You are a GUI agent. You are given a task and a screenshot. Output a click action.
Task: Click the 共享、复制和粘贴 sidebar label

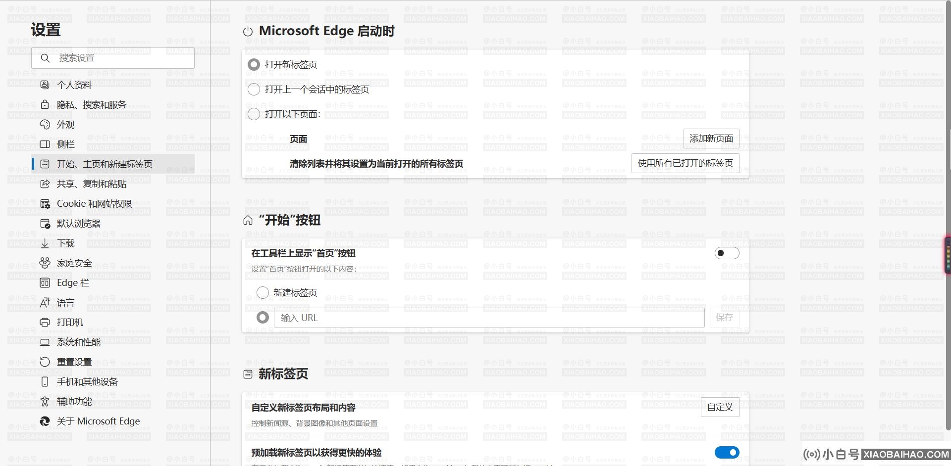tap(92, 184)
